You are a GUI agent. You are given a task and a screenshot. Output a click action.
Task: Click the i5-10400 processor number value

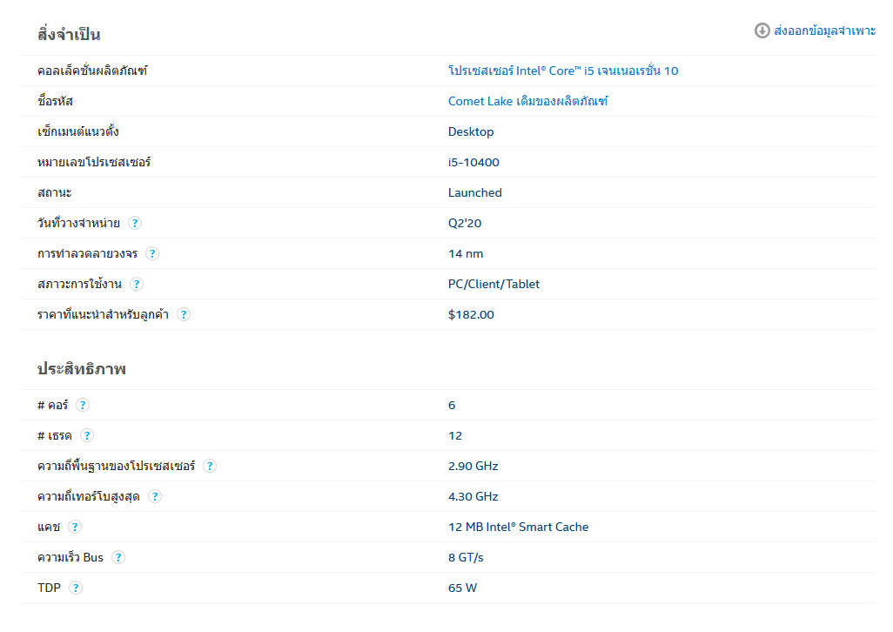pos(473,162)
